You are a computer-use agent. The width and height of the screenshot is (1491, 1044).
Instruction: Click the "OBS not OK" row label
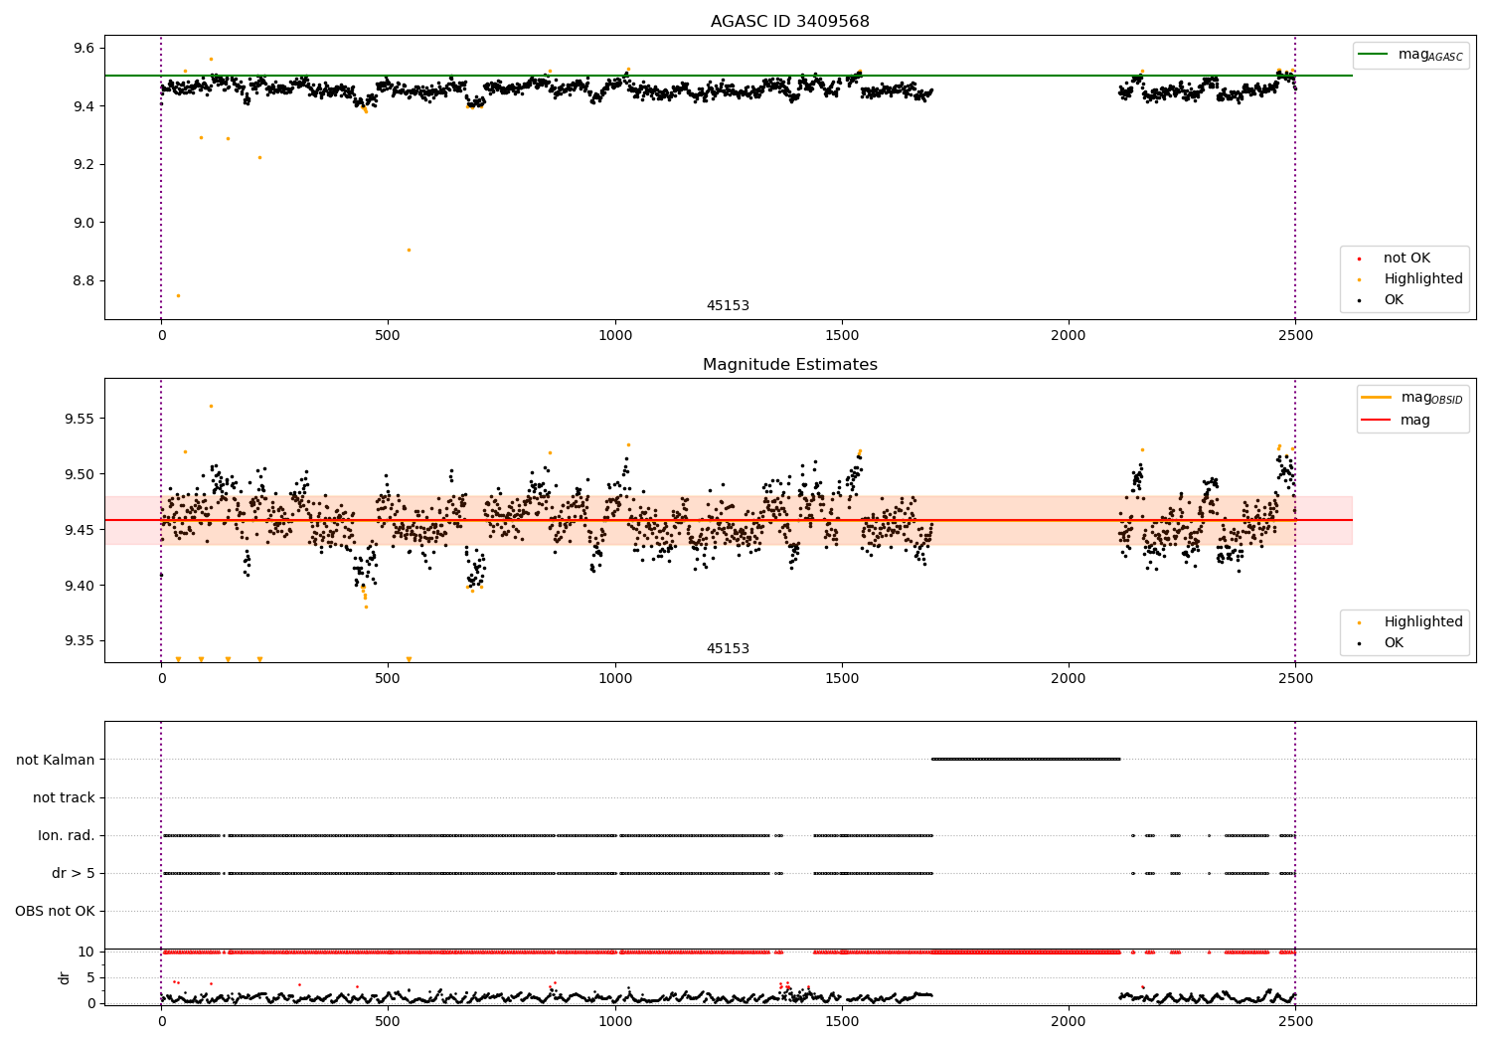[x=55, y=911]
